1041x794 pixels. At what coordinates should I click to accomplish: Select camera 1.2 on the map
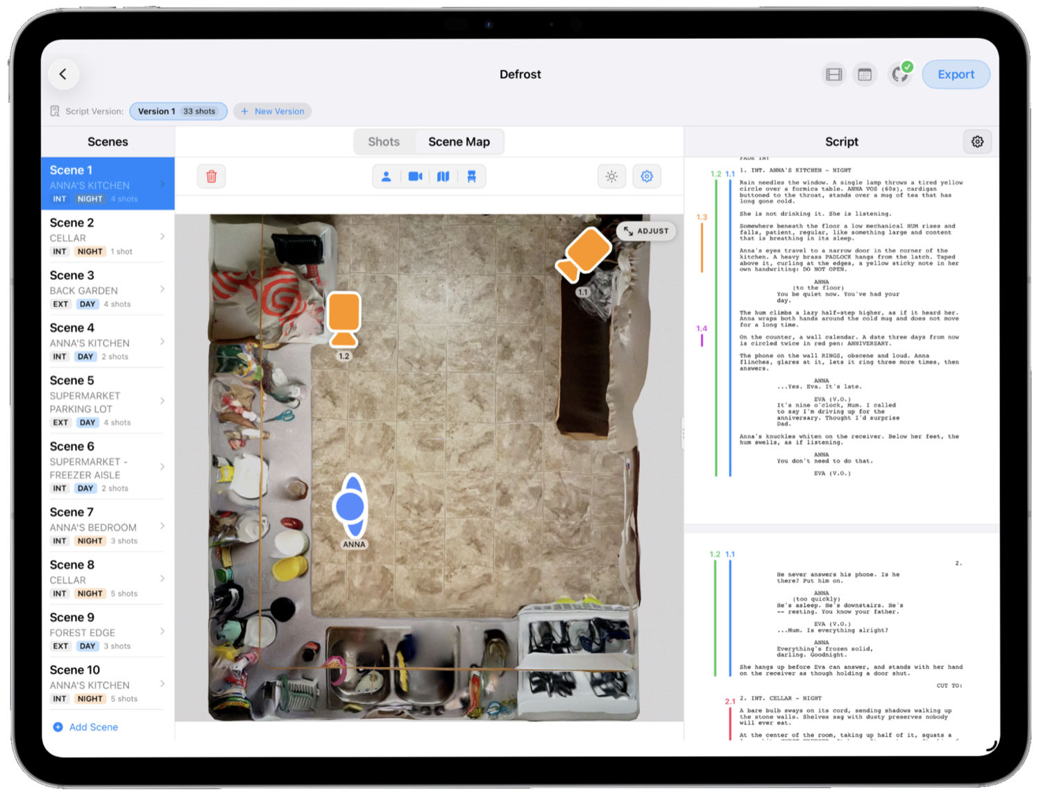344,319
